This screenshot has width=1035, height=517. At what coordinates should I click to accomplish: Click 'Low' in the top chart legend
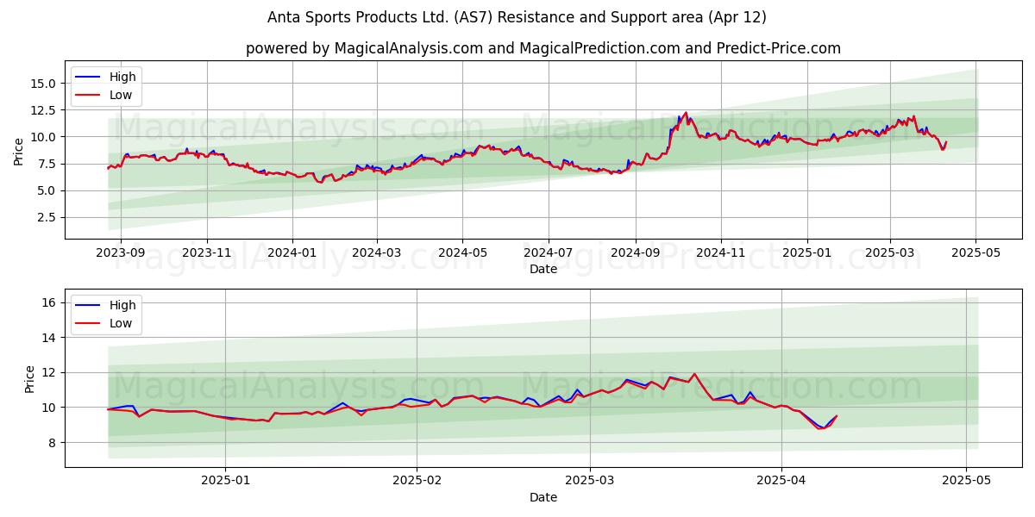click(x=121, y=95)
